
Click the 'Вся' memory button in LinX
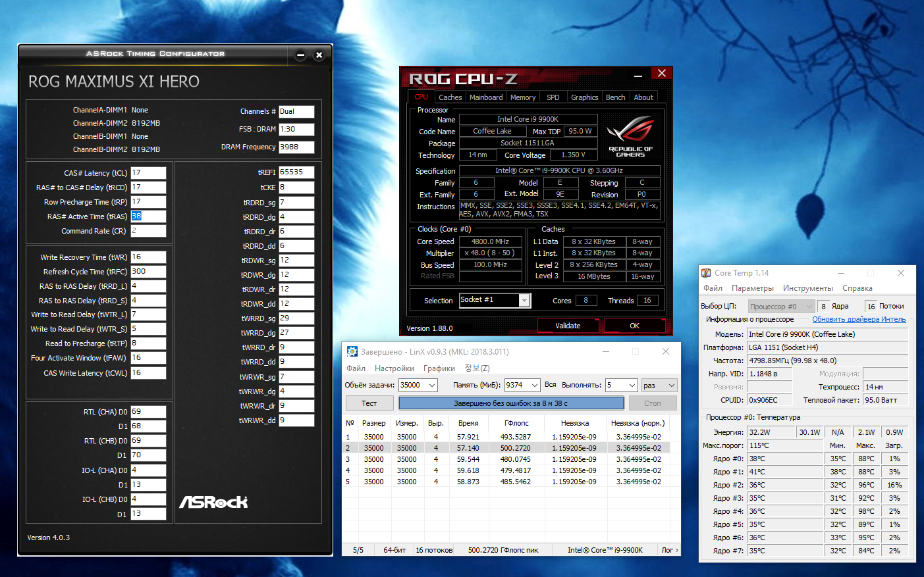click(551, 385)
